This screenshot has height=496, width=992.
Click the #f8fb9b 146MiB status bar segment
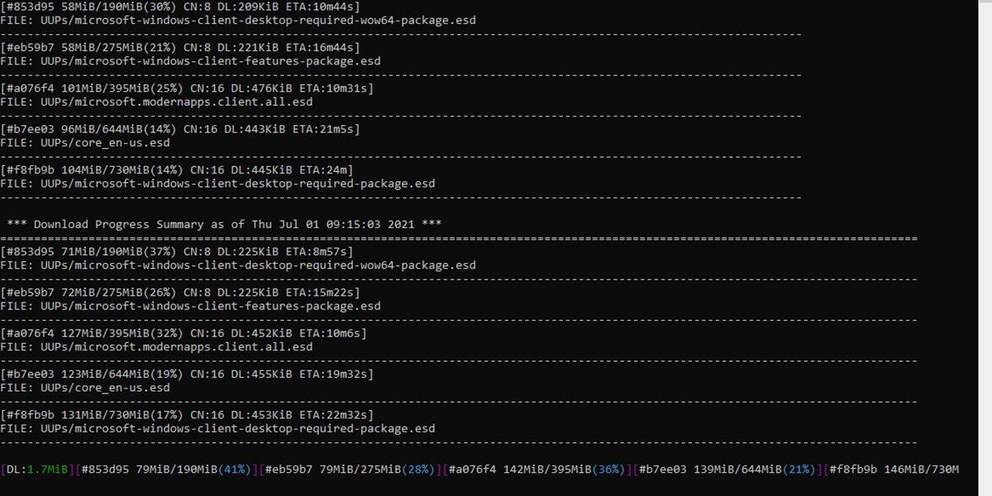893,470
